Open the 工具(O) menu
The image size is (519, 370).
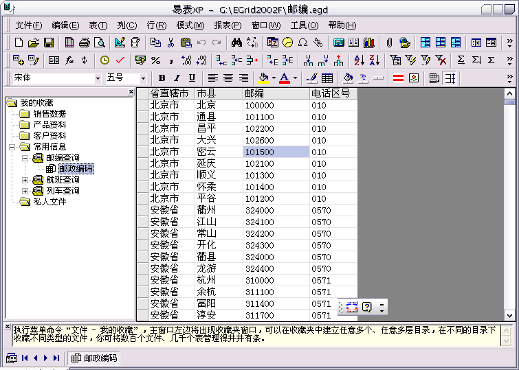click(305, 25)
